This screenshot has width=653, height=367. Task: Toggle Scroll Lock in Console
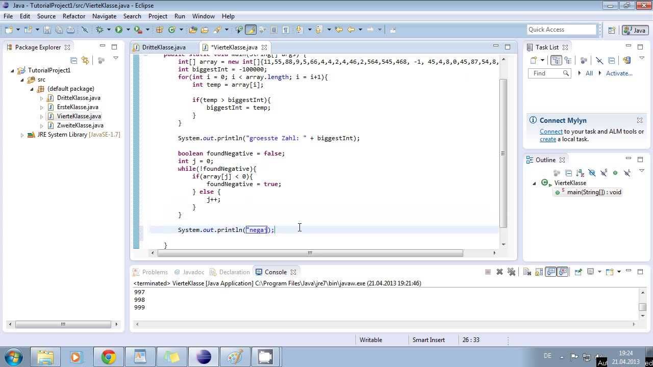(x=539, y=272)
